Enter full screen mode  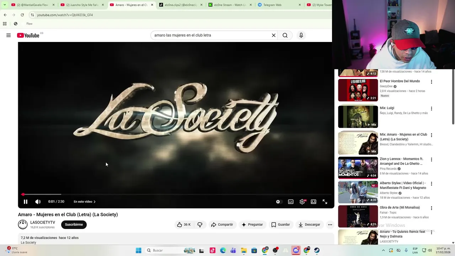[x=325, y=202]
